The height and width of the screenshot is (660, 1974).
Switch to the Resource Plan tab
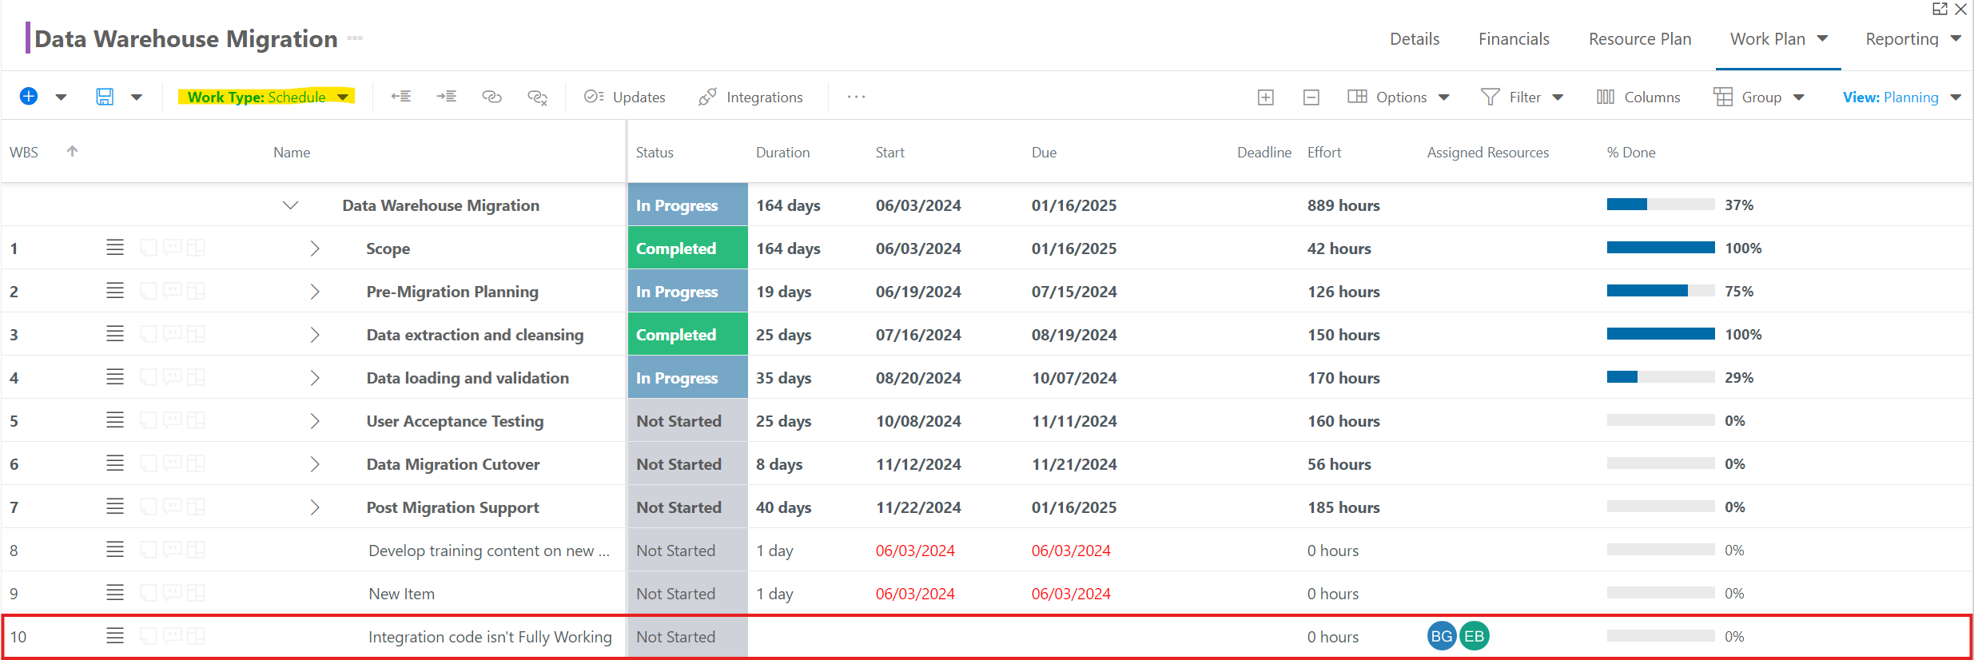[1640, 39]
